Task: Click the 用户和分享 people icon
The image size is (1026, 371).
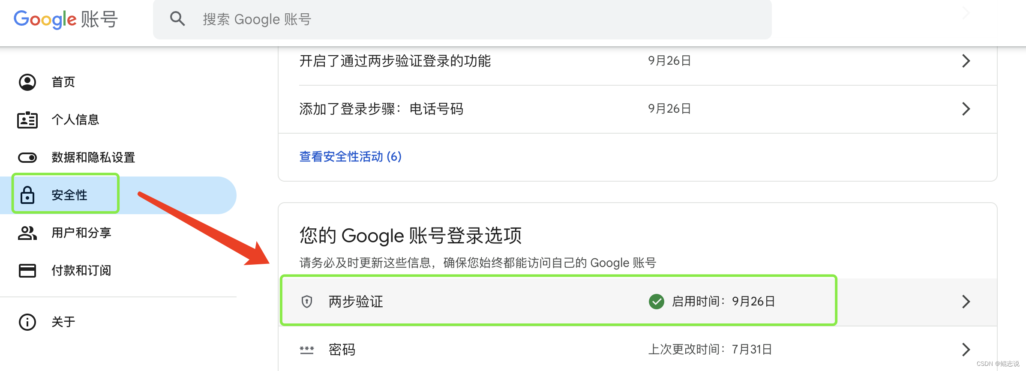Action: (x=27, y=233)
